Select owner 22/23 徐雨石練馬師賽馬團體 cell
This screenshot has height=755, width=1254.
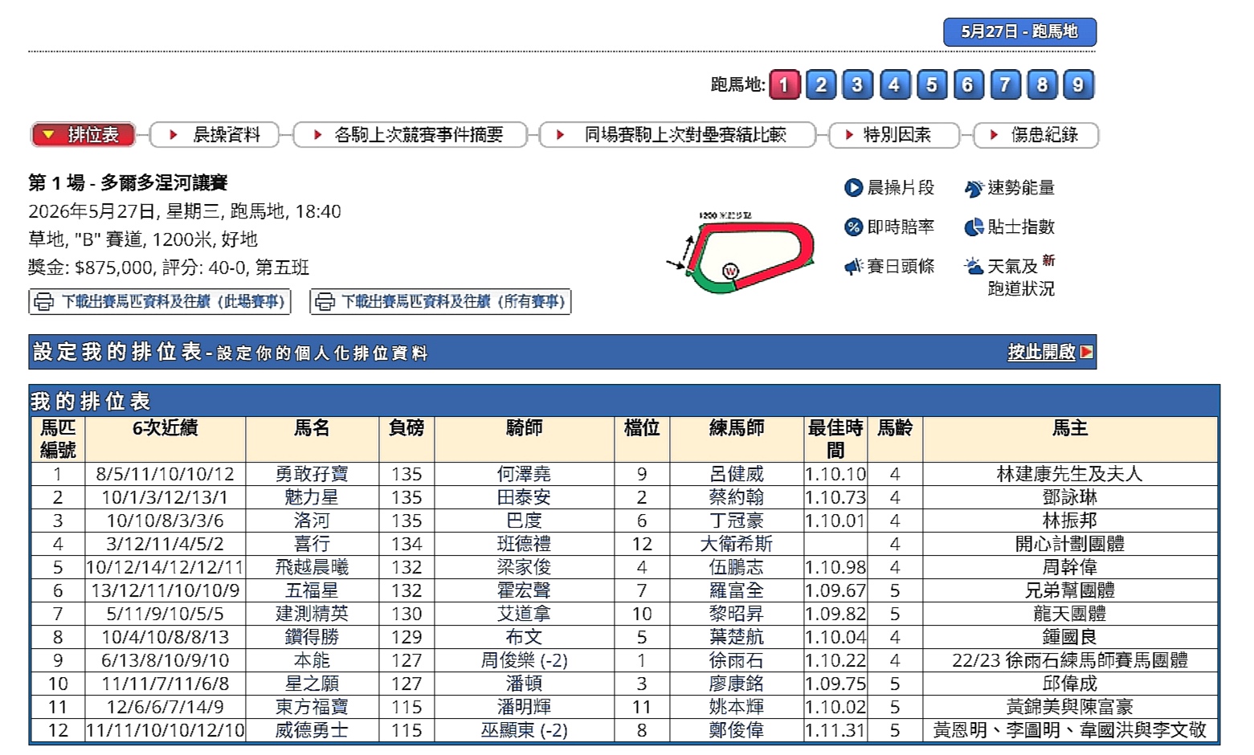click(1070, 660)
